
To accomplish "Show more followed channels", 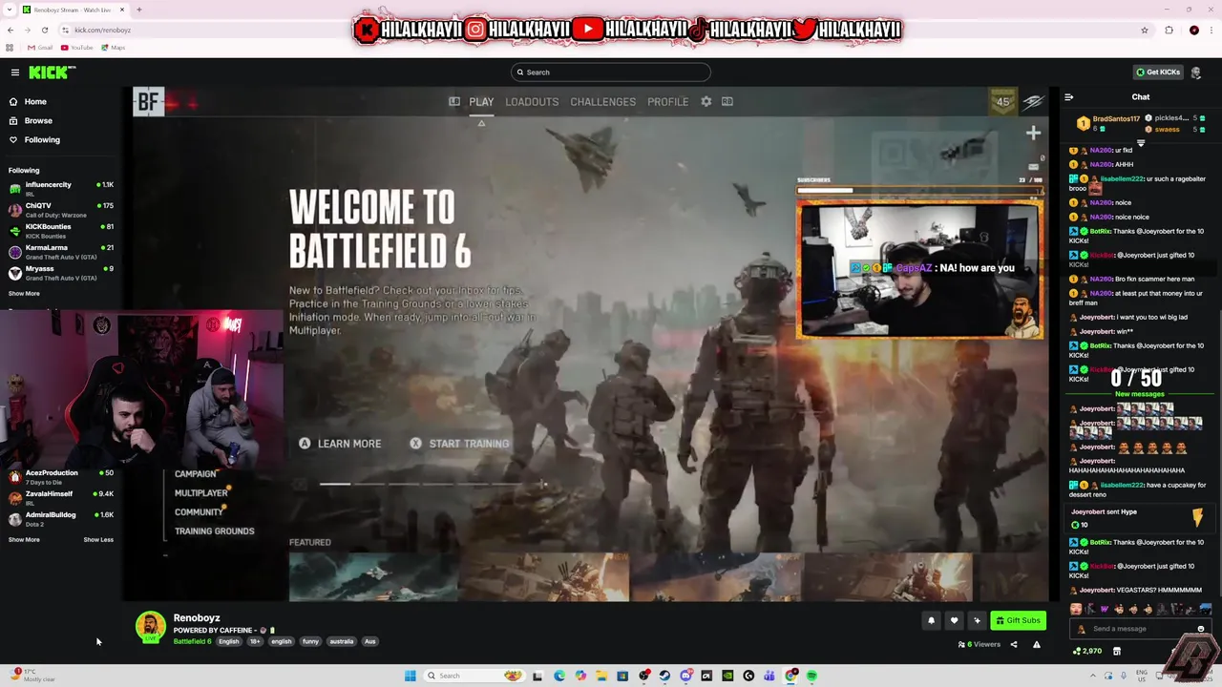I will click(x=24, y=294).
